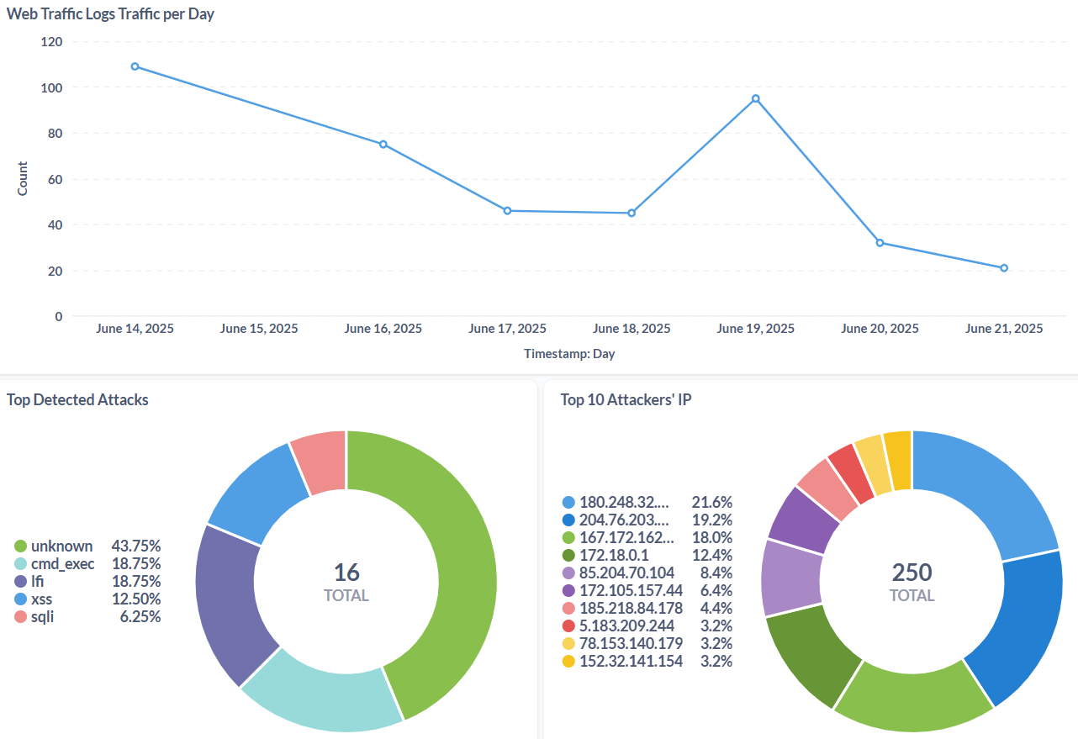Click the dark green 172.18.0.1 donut segment
Screen dimensions: 1078x739
pos(803,656)
